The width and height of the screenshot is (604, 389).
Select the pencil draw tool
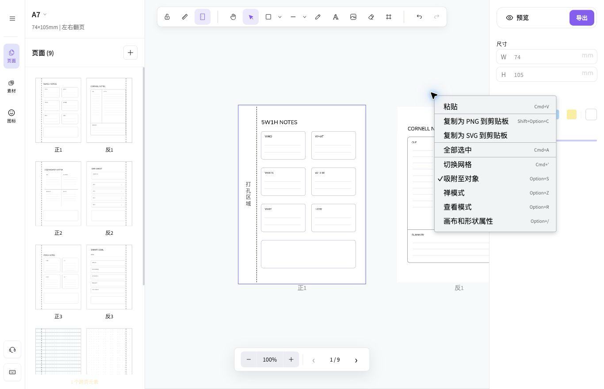[x=318, y=17]
